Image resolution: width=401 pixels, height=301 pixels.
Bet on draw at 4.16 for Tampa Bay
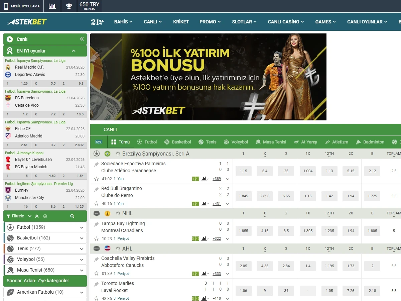tap(265, 231)
